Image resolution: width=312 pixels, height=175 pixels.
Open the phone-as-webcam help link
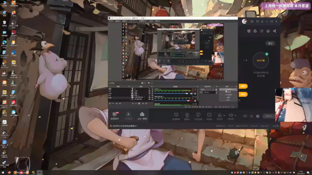125,126
